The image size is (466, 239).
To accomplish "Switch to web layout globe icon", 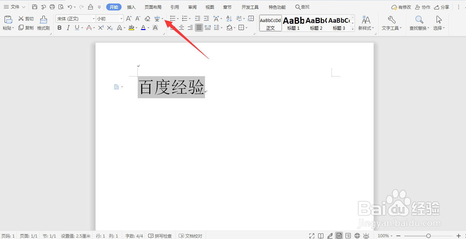I will 357,236.
